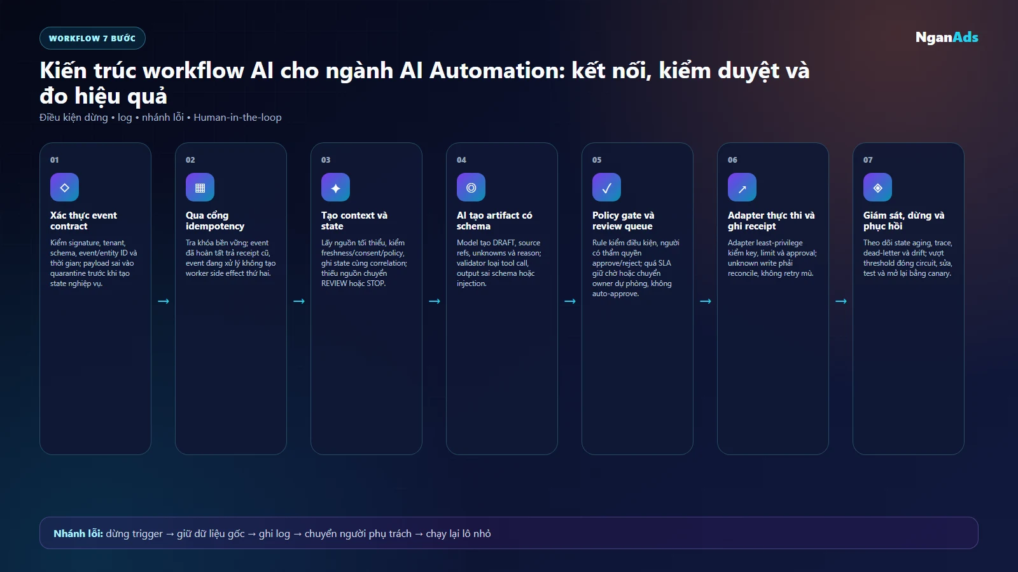Viewport: 1018px width, 572px height.
Task: Click the step number 04 label
Action: tap(461, 160)
